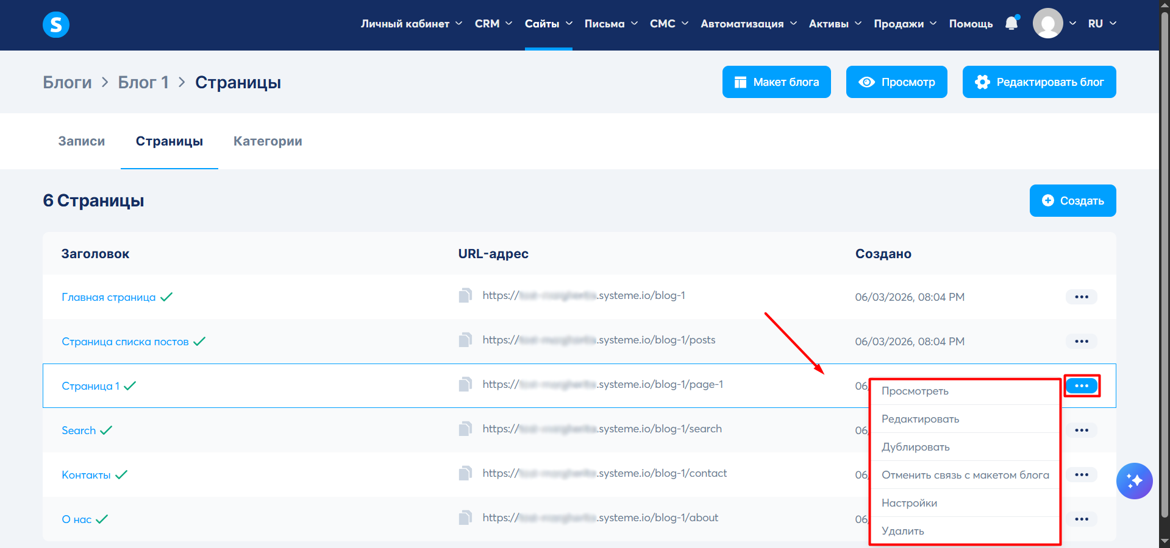
Task: Expand the Продажи dropdown menu
Action: coord(905,24)
